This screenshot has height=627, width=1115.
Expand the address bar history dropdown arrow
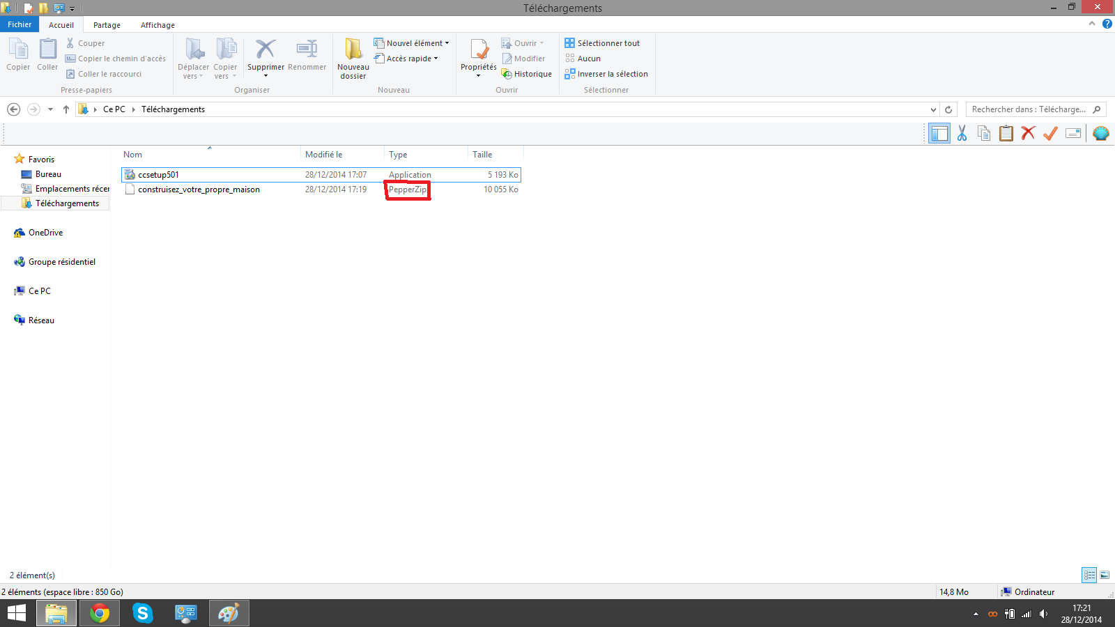933,109
